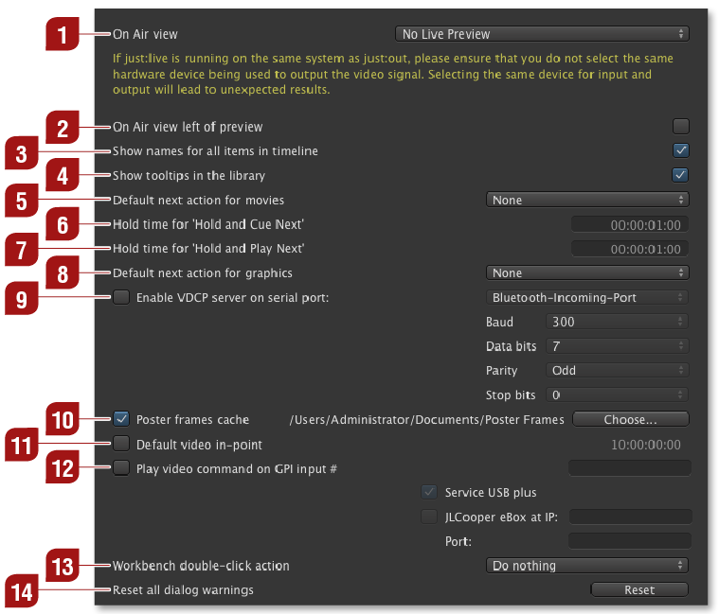Screen dimensions: 719x614
Task: Click the Poster Frames folder path text
Action: [x=426, y=420]
